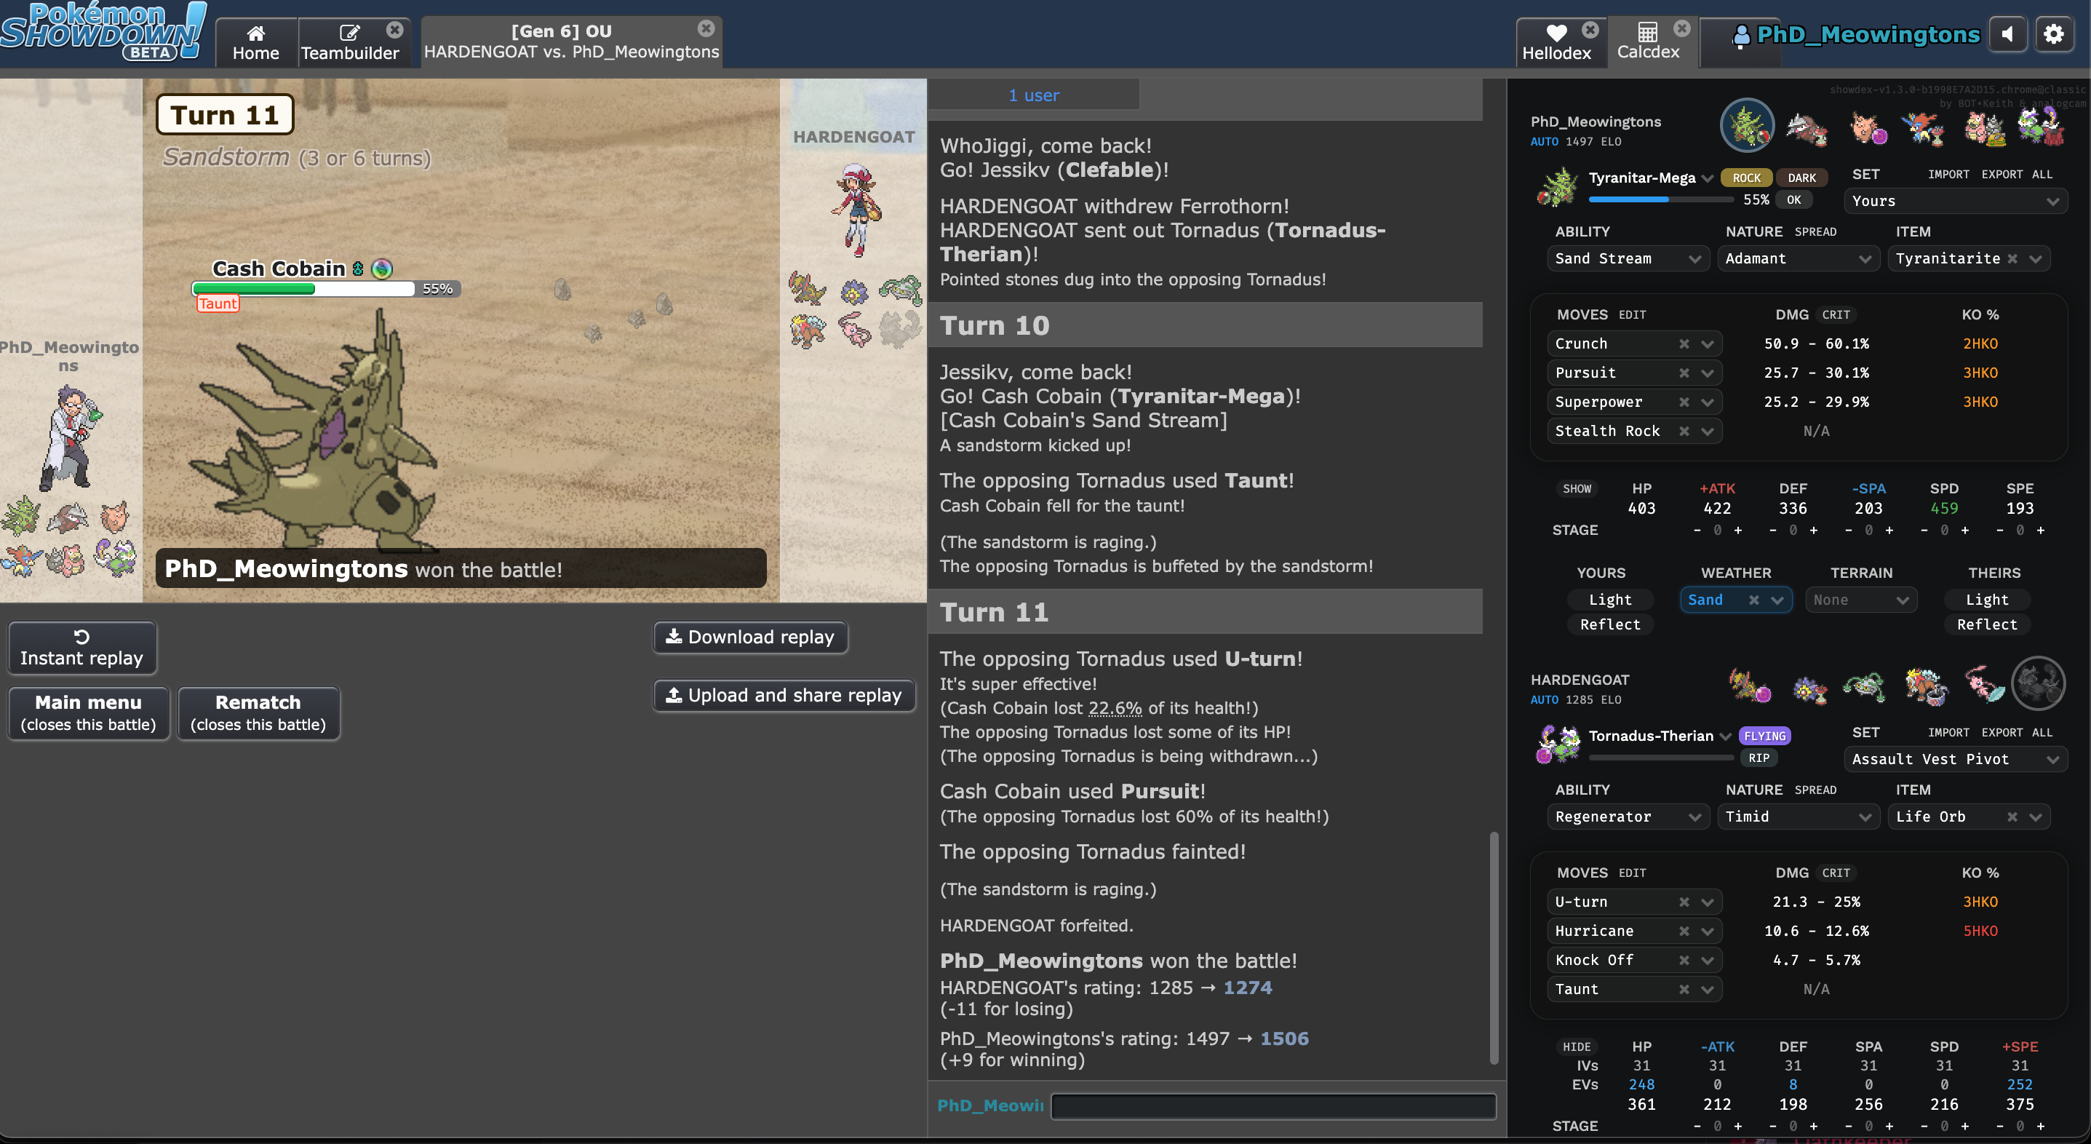Click Download replay button
The image size is (2091, 1144).
[750, 637]
